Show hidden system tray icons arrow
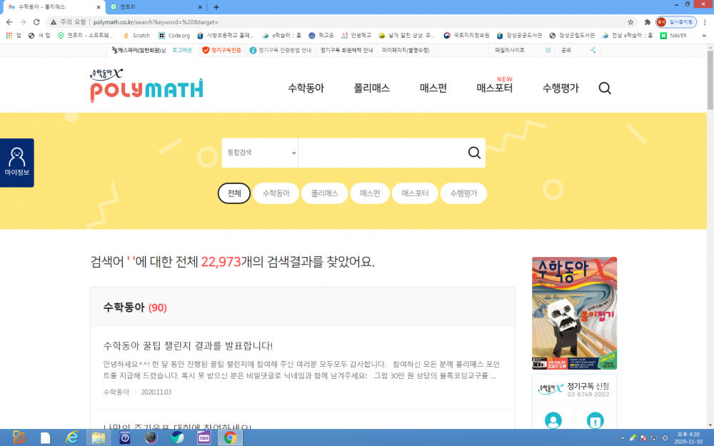The image size is (714, 446). (623, 438)
